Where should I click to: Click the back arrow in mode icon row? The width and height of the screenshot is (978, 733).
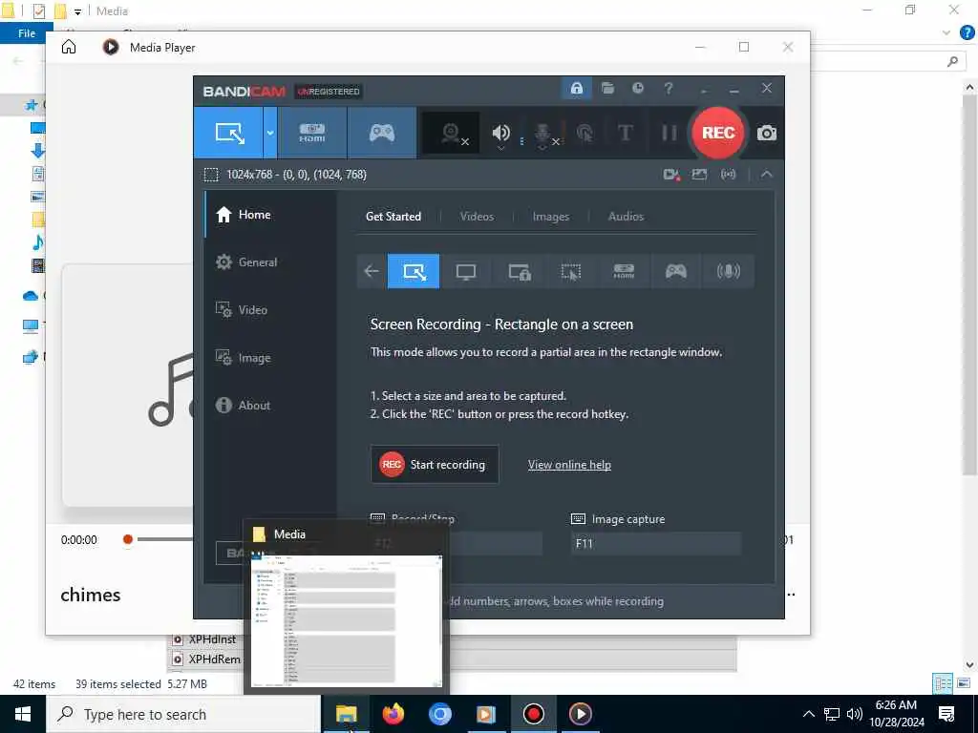tap(372, 271)
